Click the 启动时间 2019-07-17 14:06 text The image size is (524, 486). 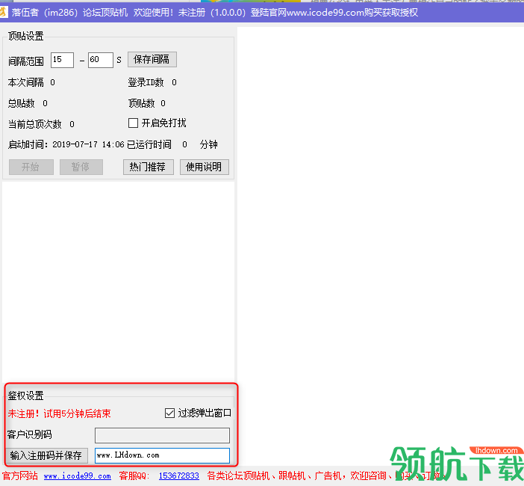[66, 144]
